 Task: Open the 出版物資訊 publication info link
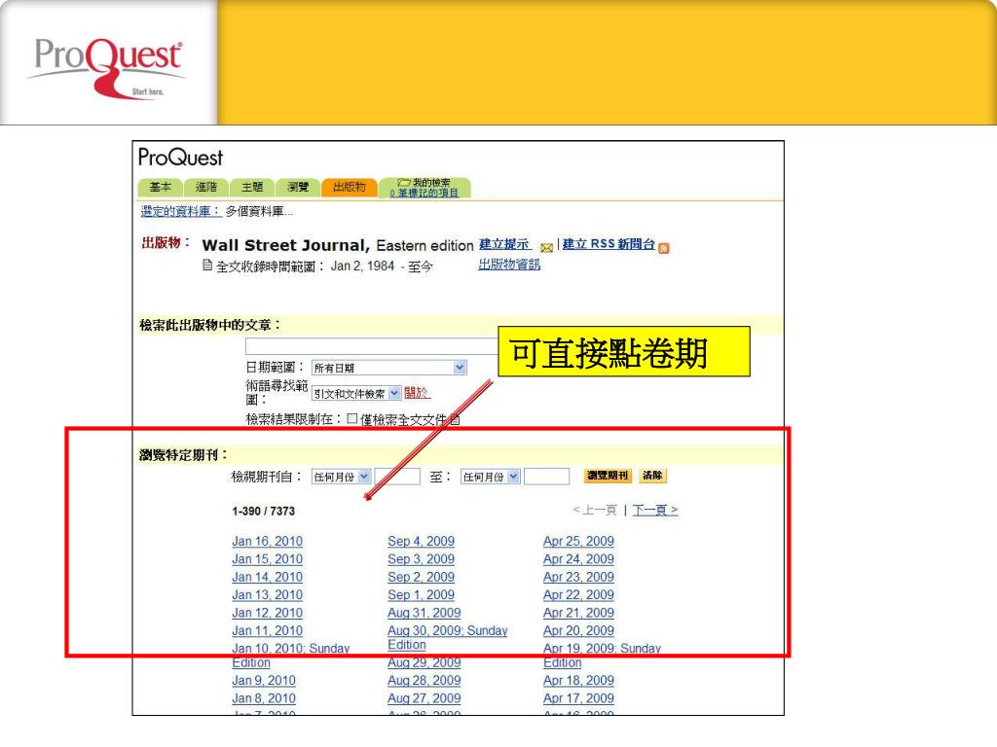point(509,265)
